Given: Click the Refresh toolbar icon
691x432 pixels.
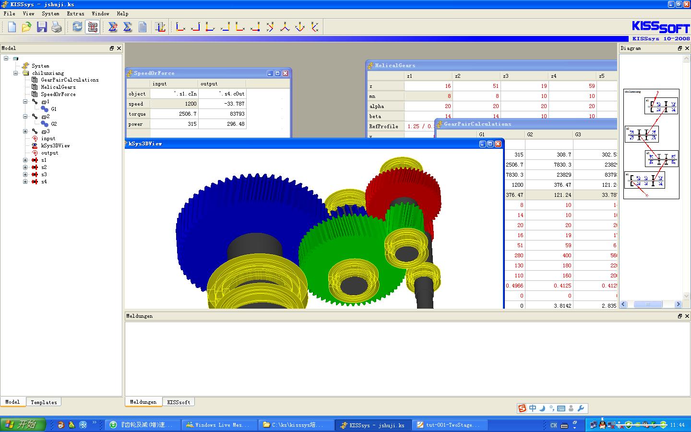Looking at the screenshot, I should 77,27.
